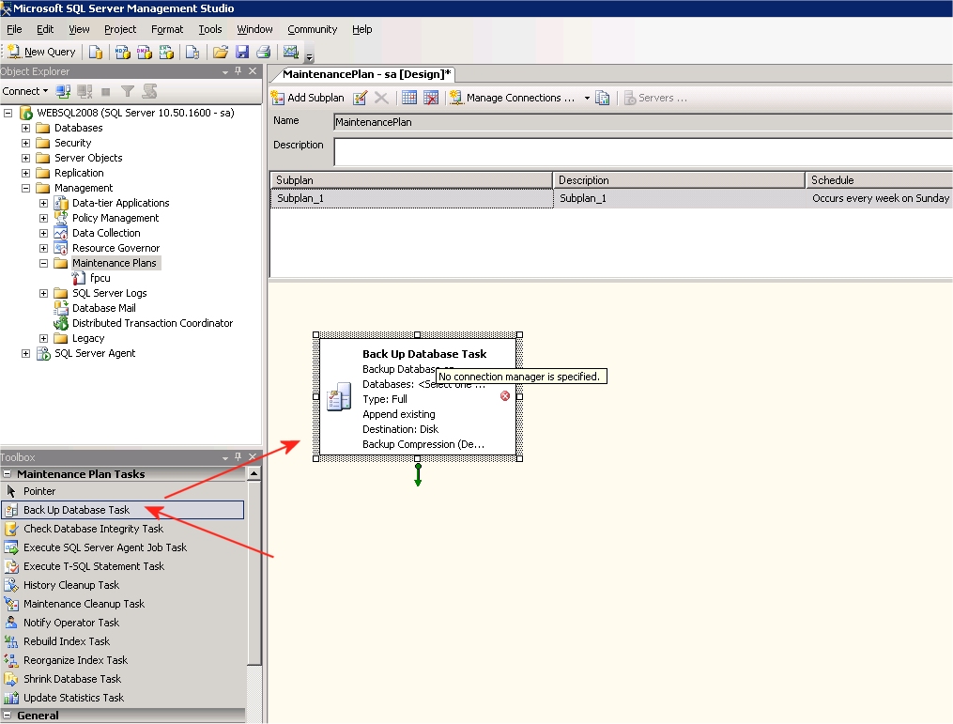Image resolution: width=953 pixels, height=724 pixels.
Task: Click the Analysis Services DMX Query icon
Action: pos(144,53)
